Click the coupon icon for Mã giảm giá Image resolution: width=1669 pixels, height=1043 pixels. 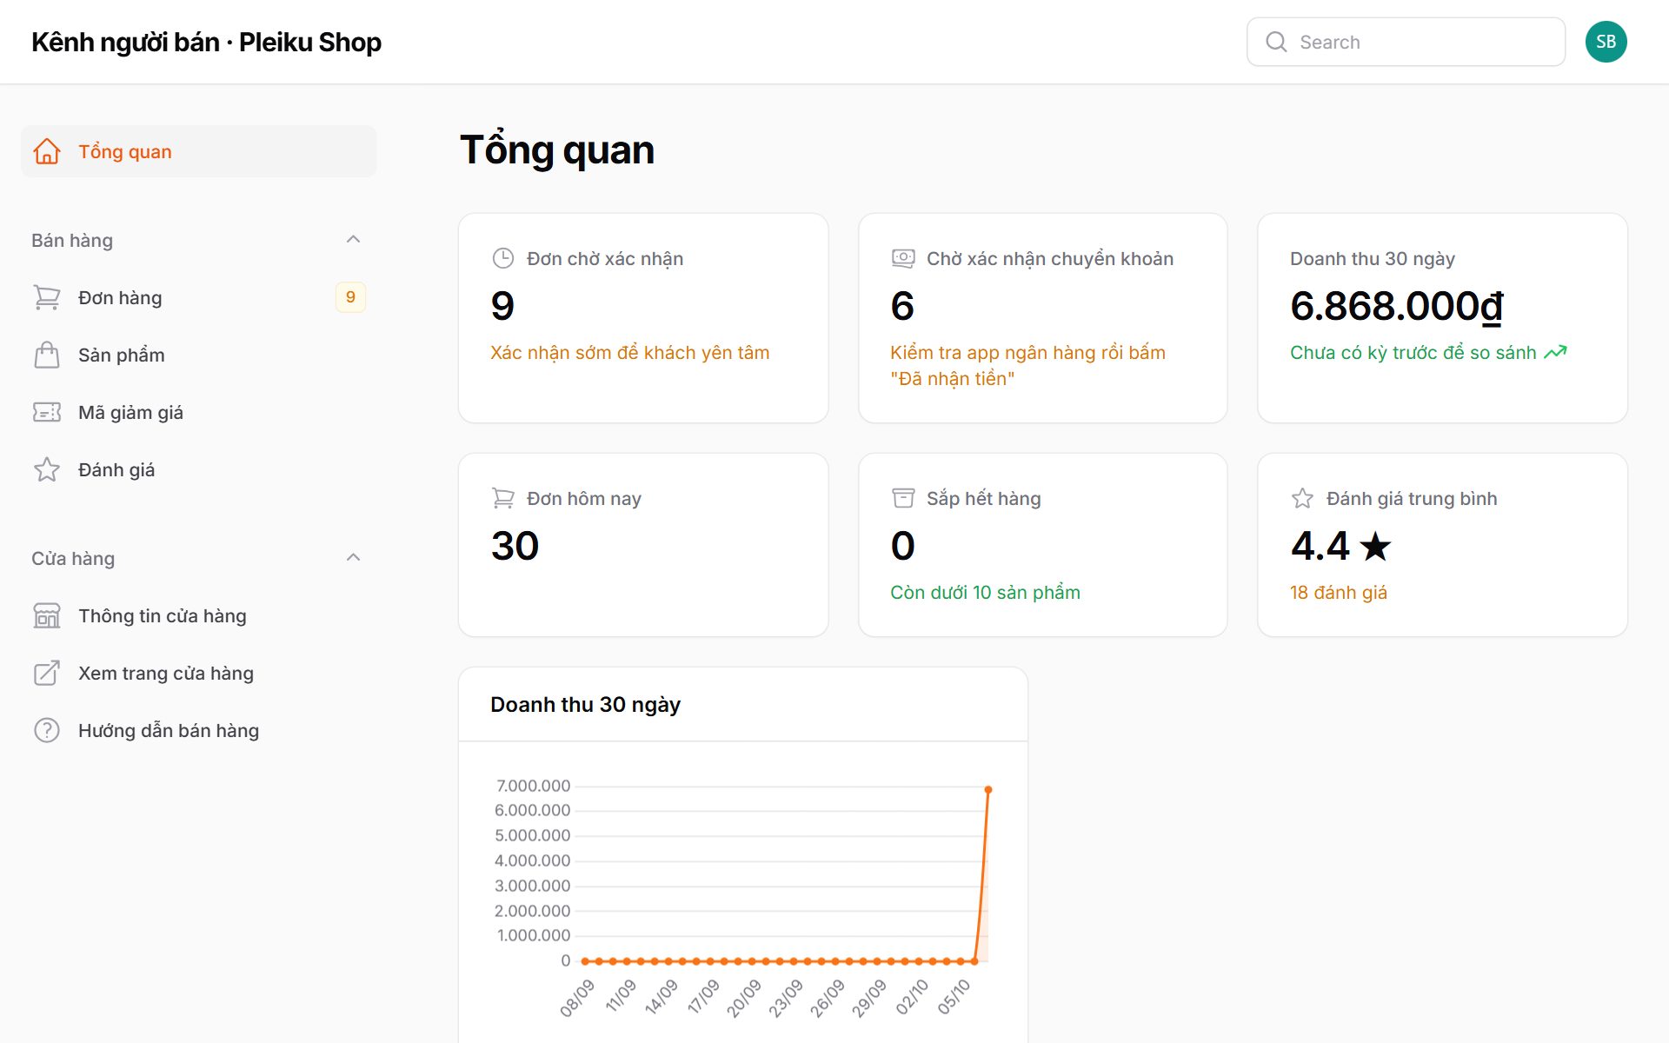(x=47, y=412)
